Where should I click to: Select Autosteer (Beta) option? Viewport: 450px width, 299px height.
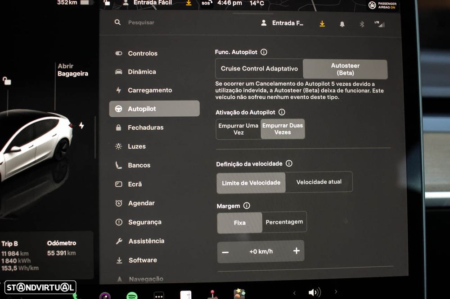pos(345,69)
